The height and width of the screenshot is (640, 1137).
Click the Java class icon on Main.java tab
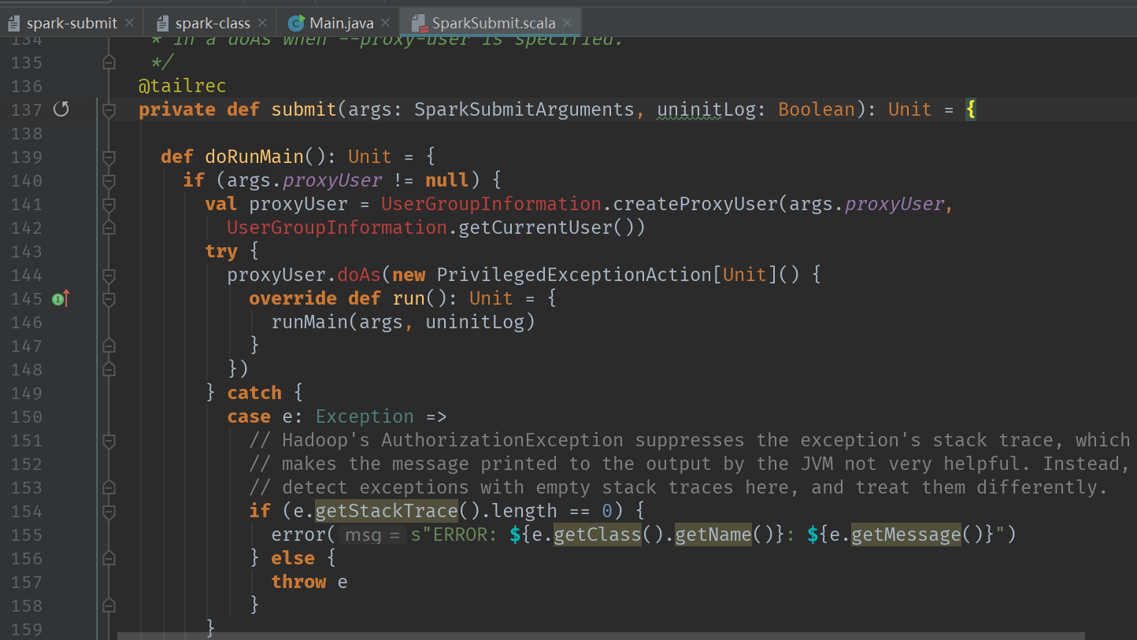tap(296, 24)
